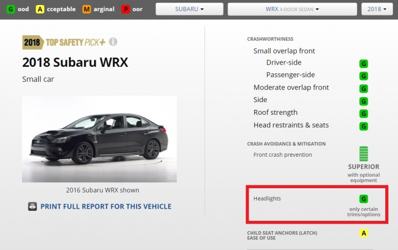Click the Headlights Good rating badge
This screenshot has width=398, height=250.
(x=364, y=199)
